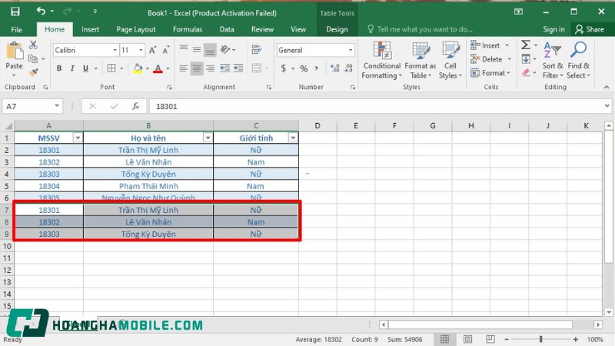Open the Họ và tên filter dropdown
The width and height of the screenshot is (615, 346).
click(x=208, y=138)
